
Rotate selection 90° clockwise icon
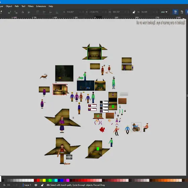coord(16,12)
